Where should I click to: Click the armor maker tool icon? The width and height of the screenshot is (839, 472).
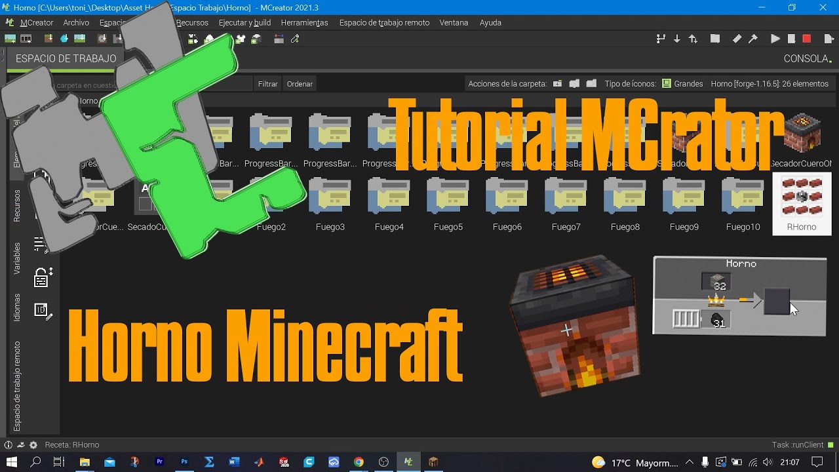241,39
